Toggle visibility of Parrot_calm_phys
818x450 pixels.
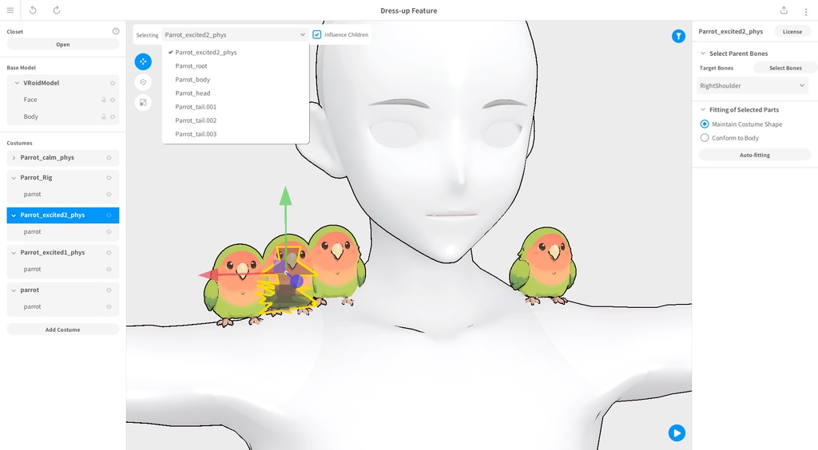pyautogui.click(x=109, y=158)
